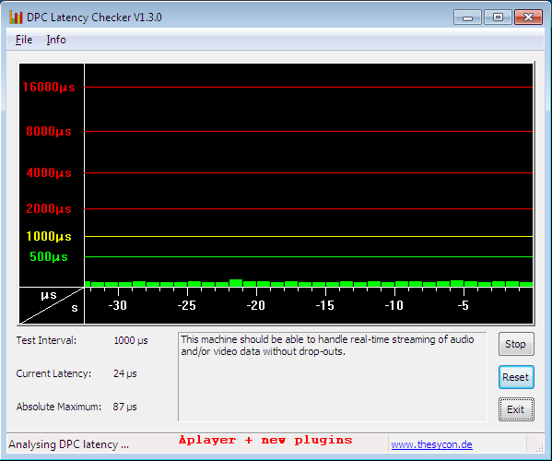Click the Absolute Maximum value 87 µs

[x=124, y=407]
